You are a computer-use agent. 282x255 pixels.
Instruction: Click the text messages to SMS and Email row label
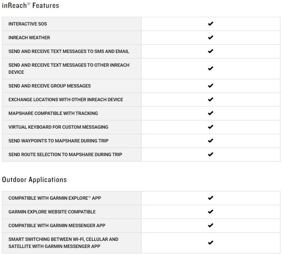[69, 51]
